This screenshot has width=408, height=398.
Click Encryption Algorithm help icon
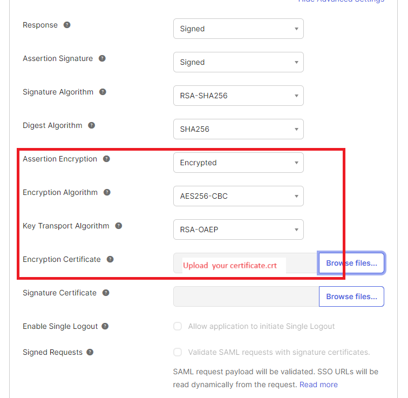tap(107, 192)
